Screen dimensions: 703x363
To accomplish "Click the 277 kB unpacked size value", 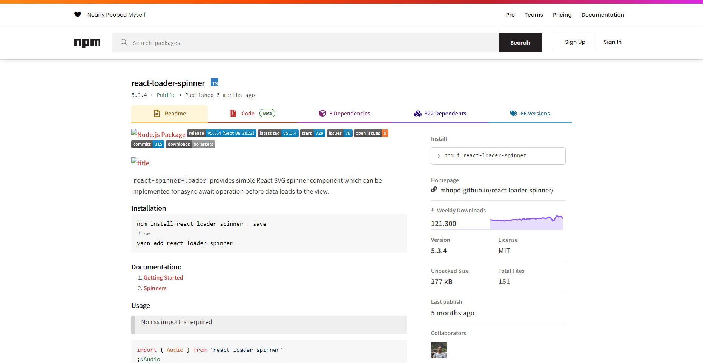I will pos(442,282).
